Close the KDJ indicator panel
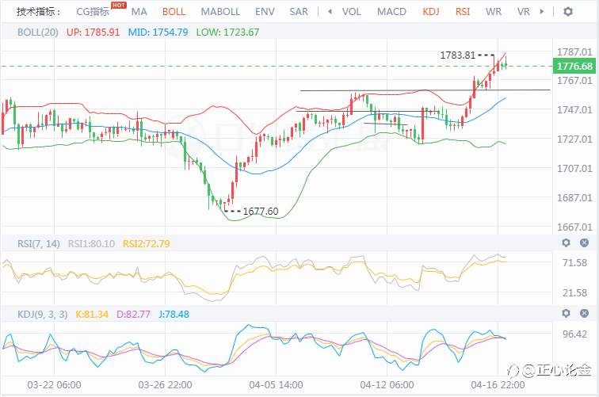This screenshot has height=397, width=599. pos(584,313)
